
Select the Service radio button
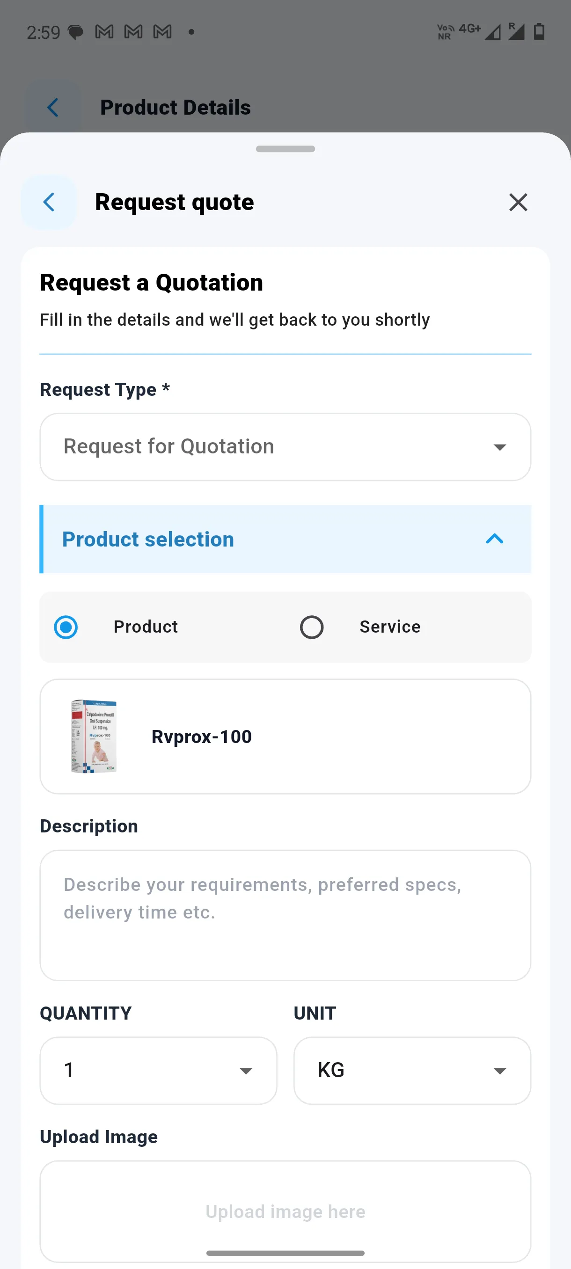point(312,627)
